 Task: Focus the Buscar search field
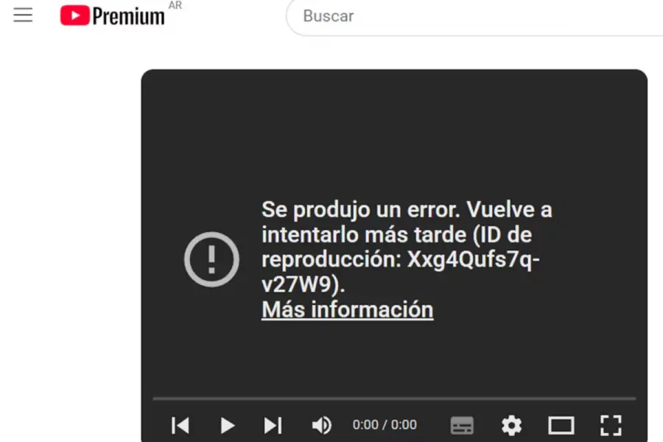pos(474,16)
